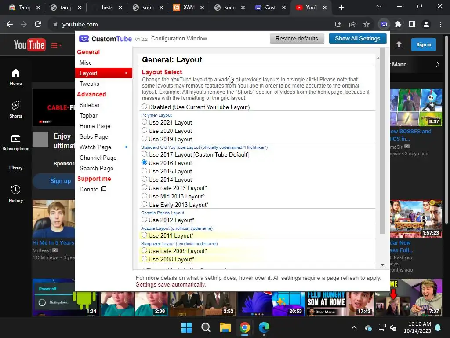Viewport: 450px width, 338px height.
Task: Bookmark this page with star icon
Action: 367,25
